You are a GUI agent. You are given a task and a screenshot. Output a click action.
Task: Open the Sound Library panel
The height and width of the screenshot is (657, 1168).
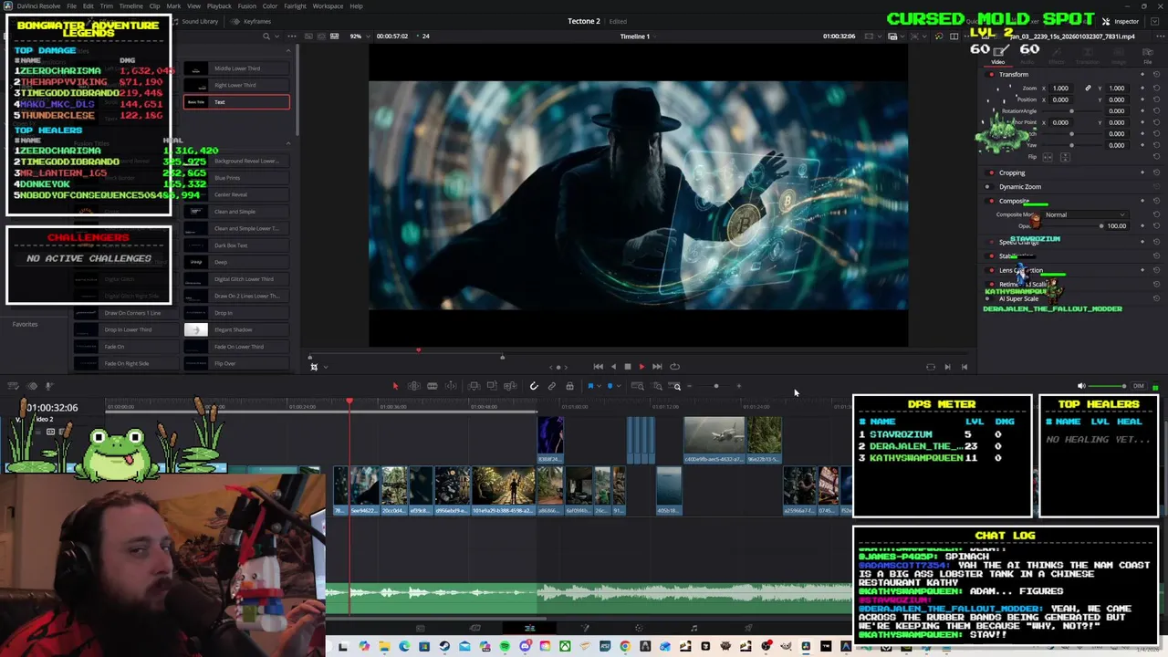click(x=195, y=21)
